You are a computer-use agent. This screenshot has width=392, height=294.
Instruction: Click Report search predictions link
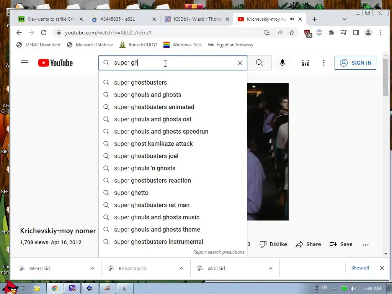tap(219, 252)
